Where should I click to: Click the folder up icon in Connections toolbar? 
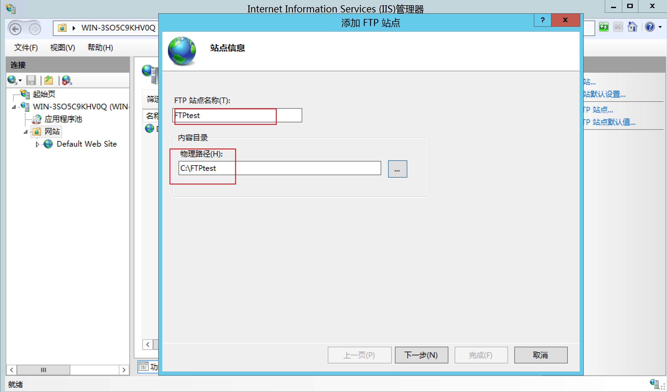(x=49, y=80)
